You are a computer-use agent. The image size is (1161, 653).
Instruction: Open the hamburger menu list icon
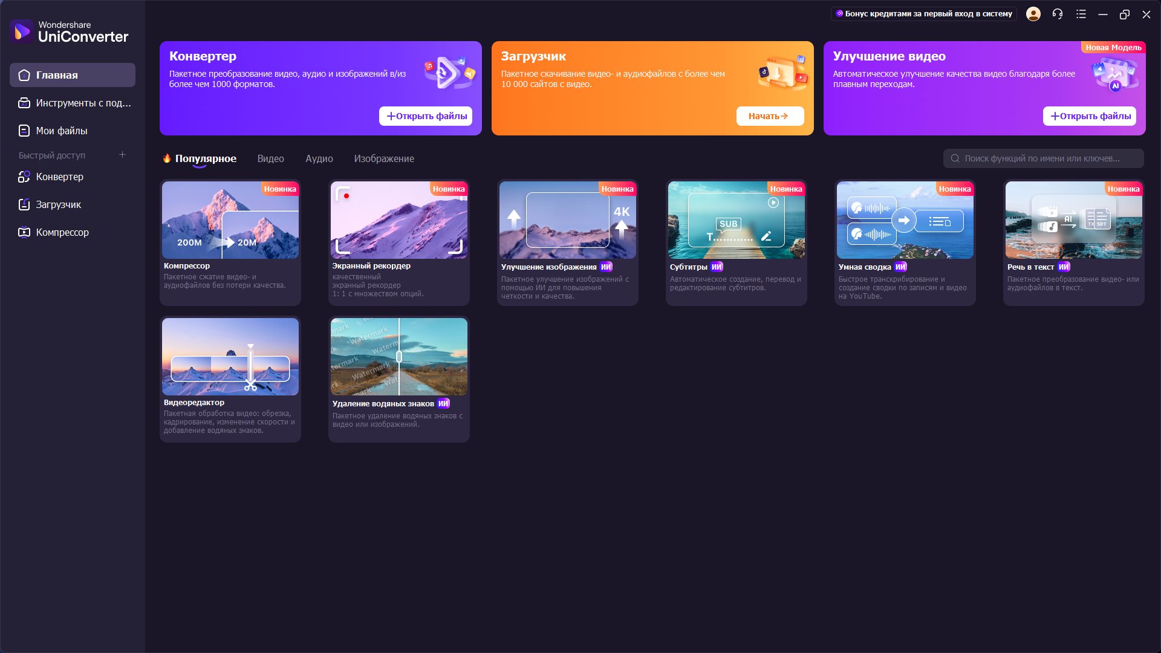pos(1081,14)
